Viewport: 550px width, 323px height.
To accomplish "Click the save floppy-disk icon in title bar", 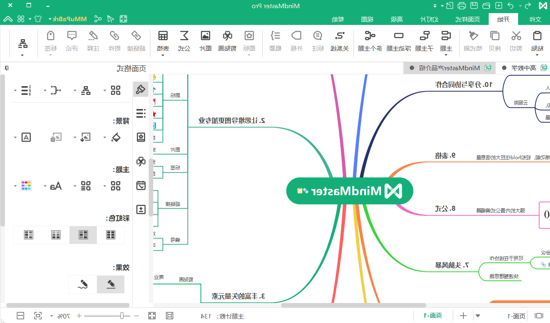I will [474, 6].
